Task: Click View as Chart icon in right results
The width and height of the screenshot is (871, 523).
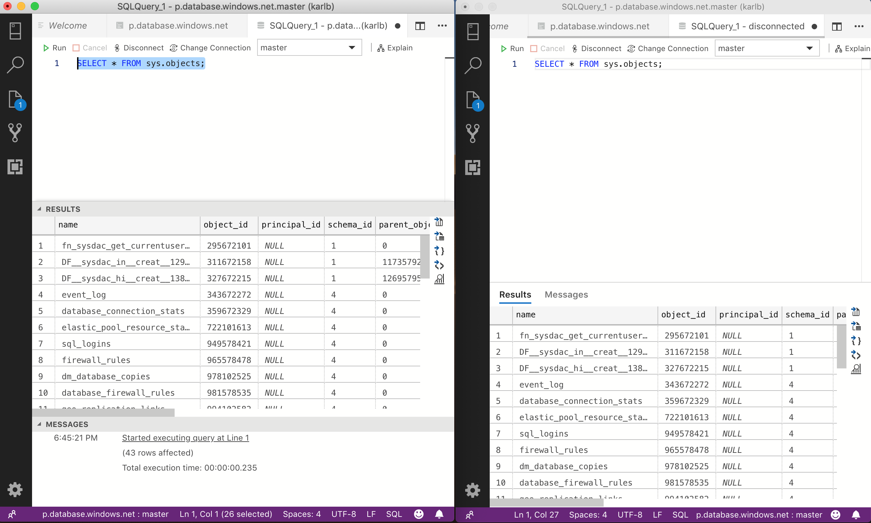Action: tap(856, 369)
